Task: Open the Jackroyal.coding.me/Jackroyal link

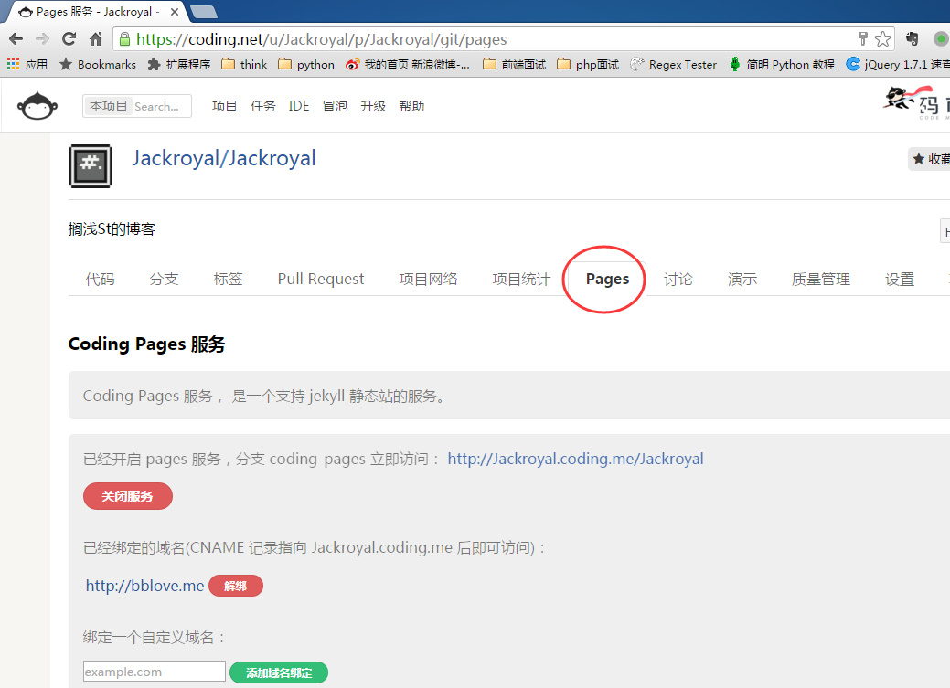Action: click(575, 459)
